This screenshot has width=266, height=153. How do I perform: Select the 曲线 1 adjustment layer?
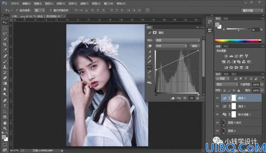pos(241,106)
